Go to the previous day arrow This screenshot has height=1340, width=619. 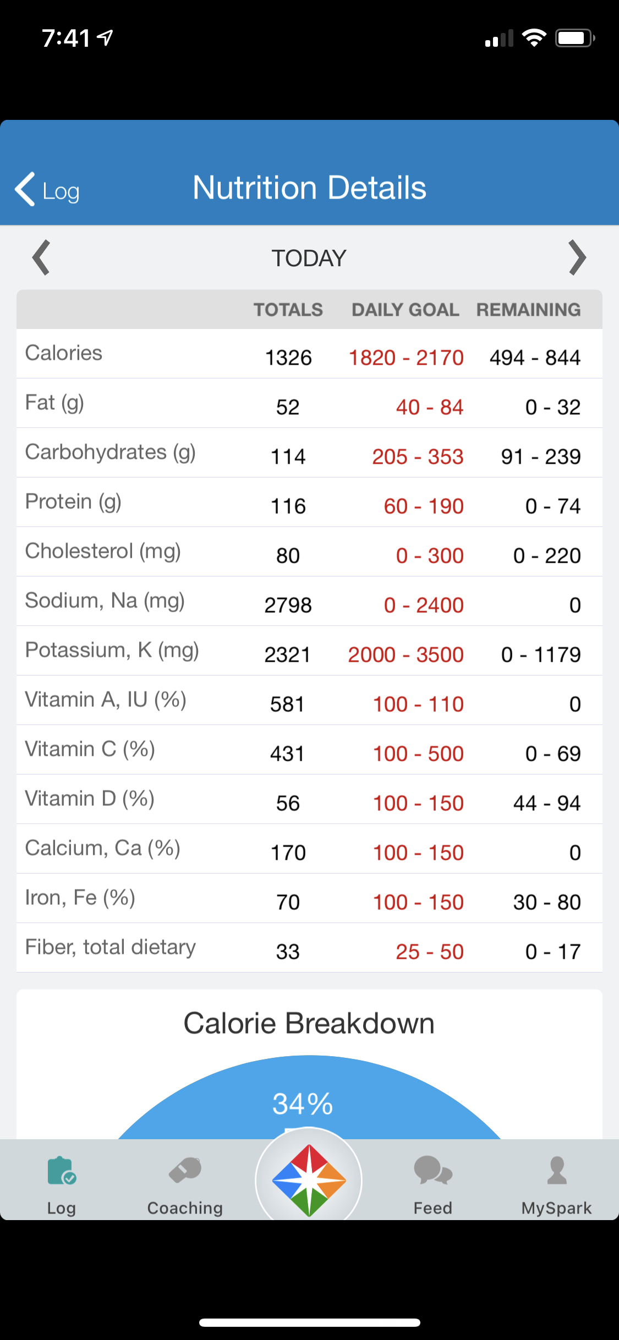(41, 257)
